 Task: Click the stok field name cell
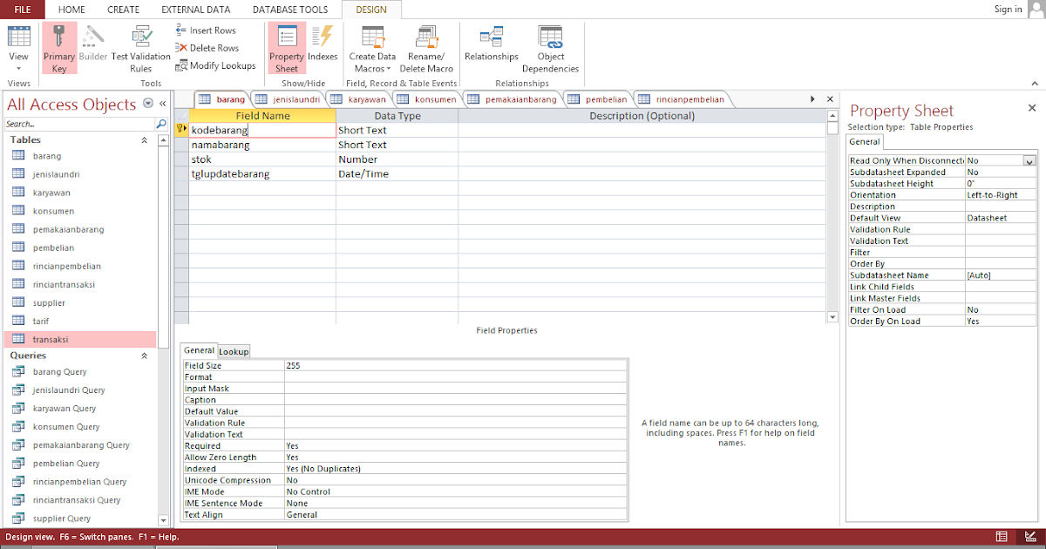[262, 159]
